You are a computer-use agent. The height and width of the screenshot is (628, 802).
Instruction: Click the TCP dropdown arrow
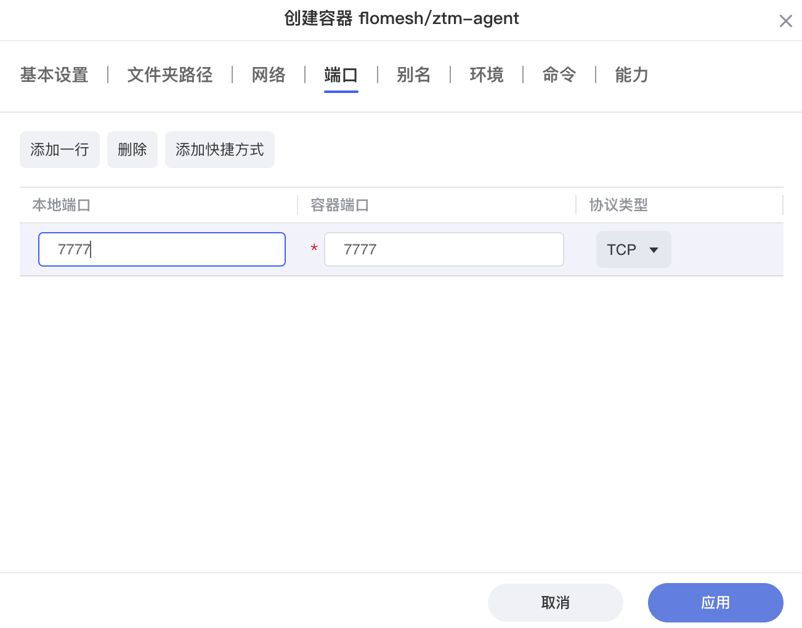click(654, 250)
